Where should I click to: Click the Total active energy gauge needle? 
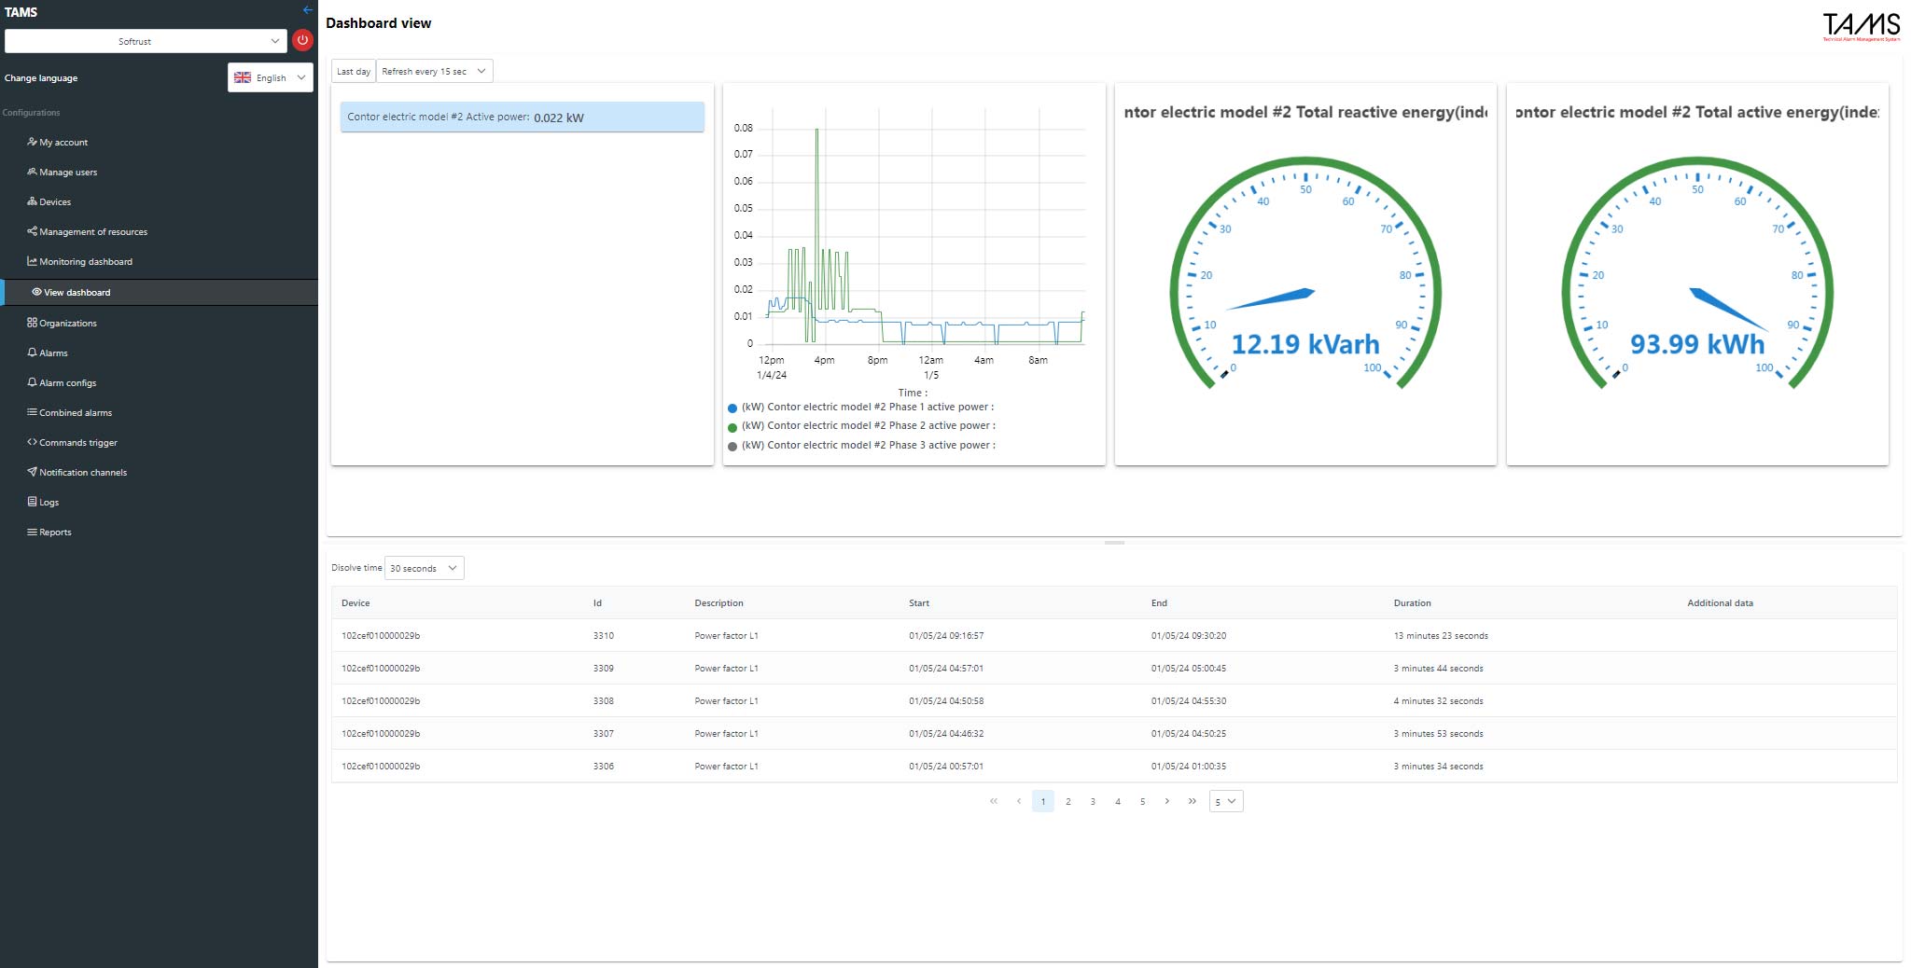[x=1728, y=309]
